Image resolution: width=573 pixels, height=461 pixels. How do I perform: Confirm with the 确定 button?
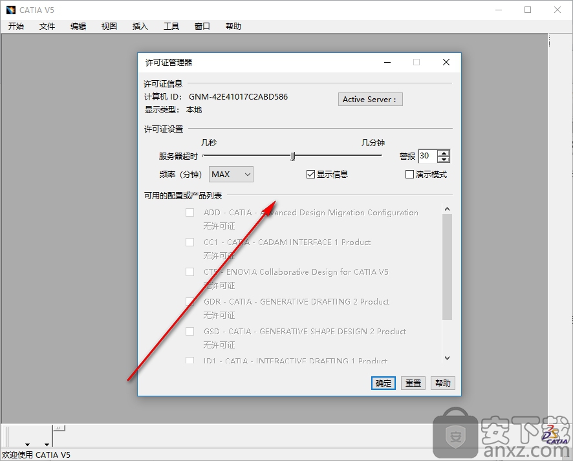(384, 383)
